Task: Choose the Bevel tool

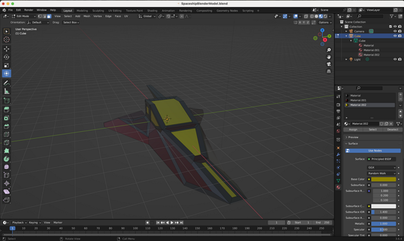Action: [6, 126]
